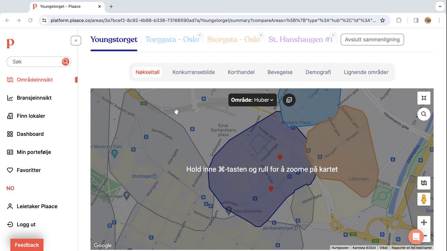Expand the tab search chevron
The height and width of the screenshot is (251, 447).
[439, 6]
